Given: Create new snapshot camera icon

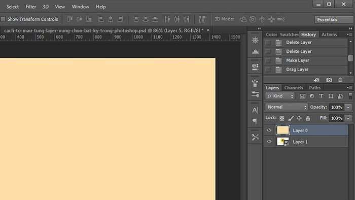Looking at the screenshot, I should click(x=329, y=80).
